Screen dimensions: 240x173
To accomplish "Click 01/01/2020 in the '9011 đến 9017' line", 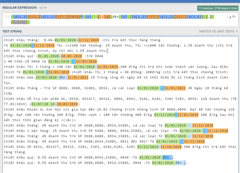I will point(167,141).
